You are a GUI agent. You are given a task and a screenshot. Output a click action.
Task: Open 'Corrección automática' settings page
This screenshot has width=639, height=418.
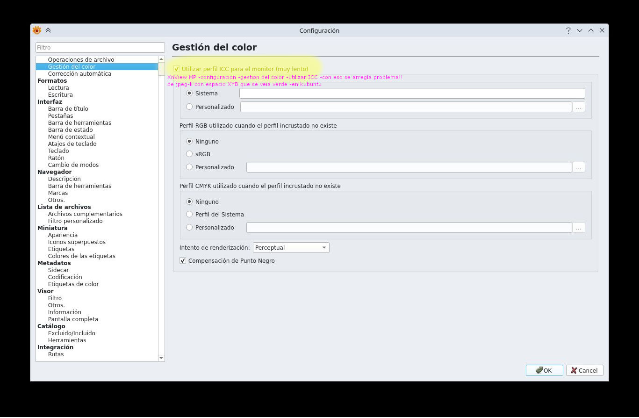coord(79,73)
